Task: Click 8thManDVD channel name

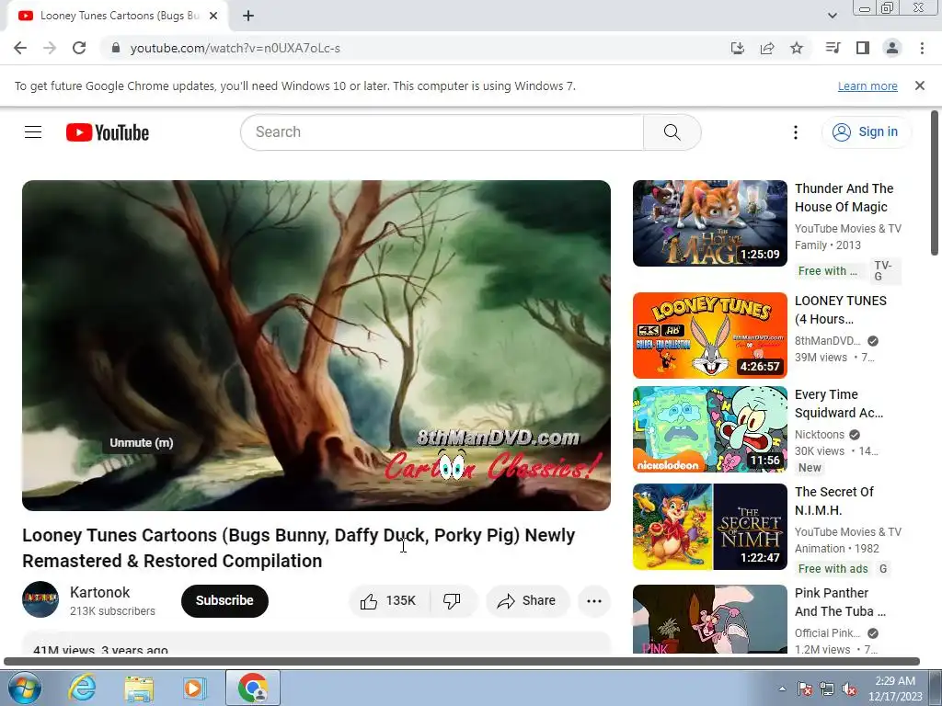Action: (827, 341)
